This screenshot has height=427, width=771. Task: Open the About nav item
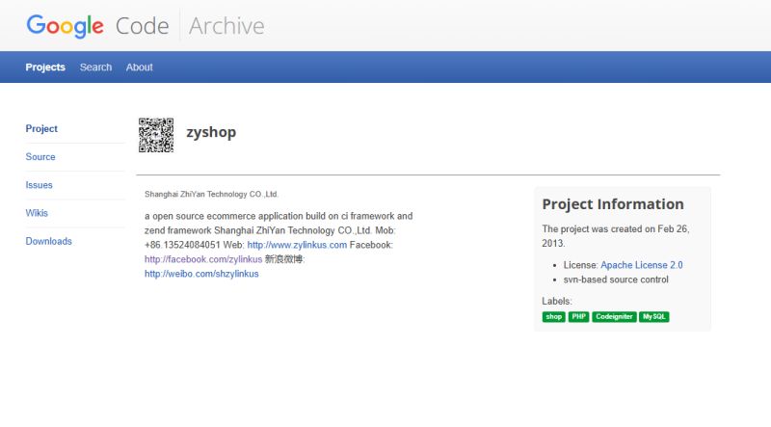(x=139, y=67)
